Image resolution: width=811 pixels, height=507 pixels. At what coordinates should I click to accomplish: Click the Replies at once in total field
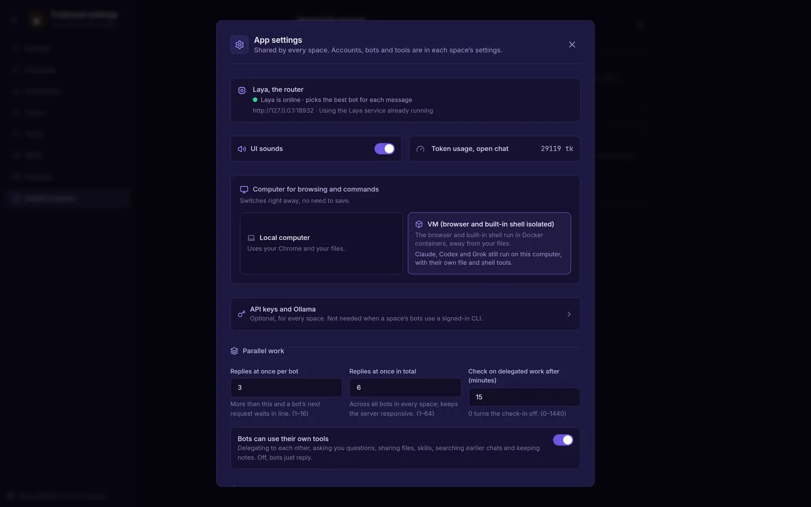(x=405, y=388)
